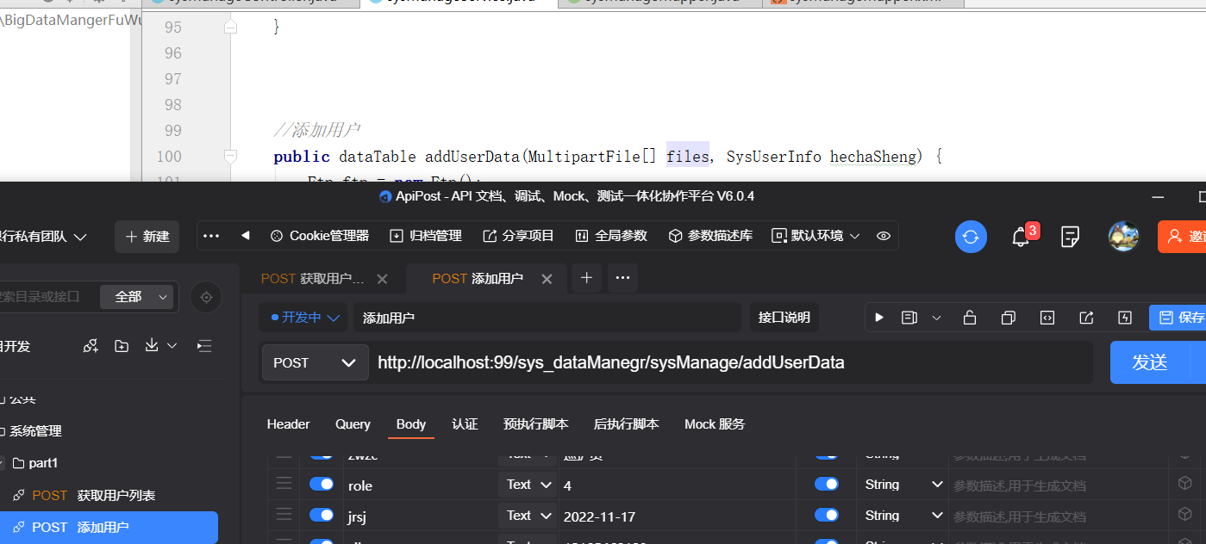This screenshot has height=544, width=1206.
Task: Open the notification bell
Action: [1022, 237]
